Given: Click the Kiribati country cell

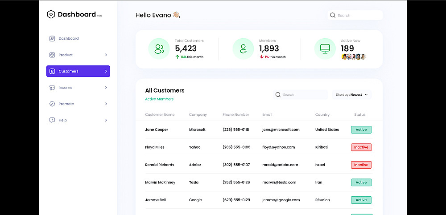Looking at the screenshot, I should pyautogui.click(x=322, y=147).
